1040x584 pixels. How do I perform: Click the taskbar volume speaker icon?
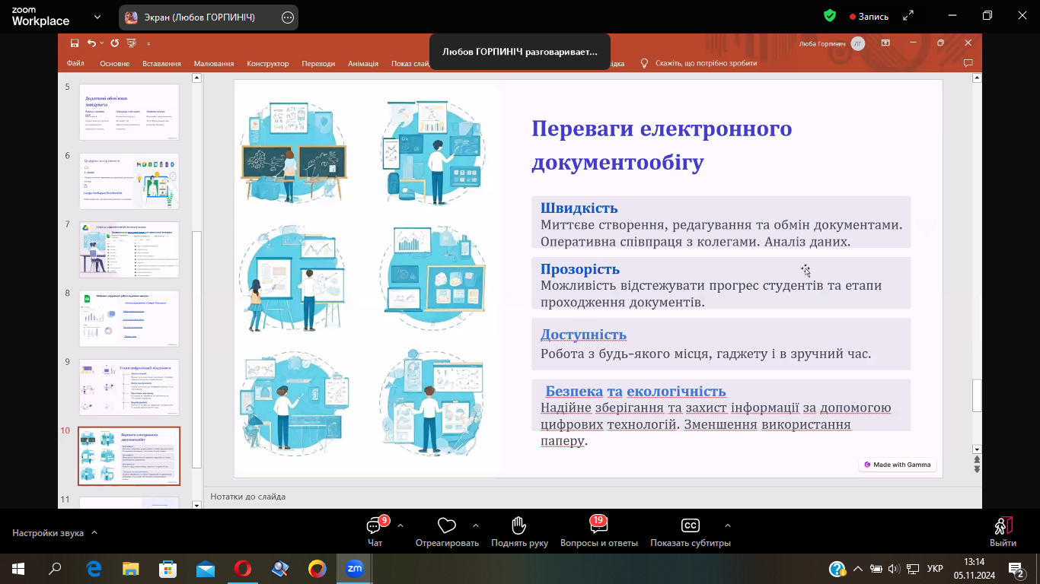(x=894, y=569)
